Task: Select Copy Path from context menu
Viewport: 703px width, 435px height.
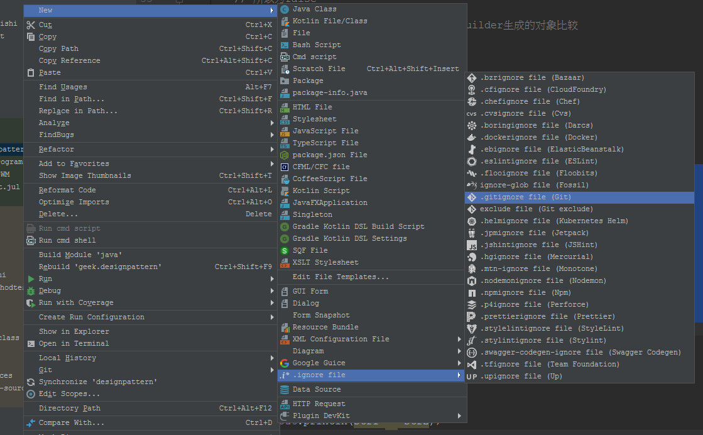Action: tap(150, 48)
